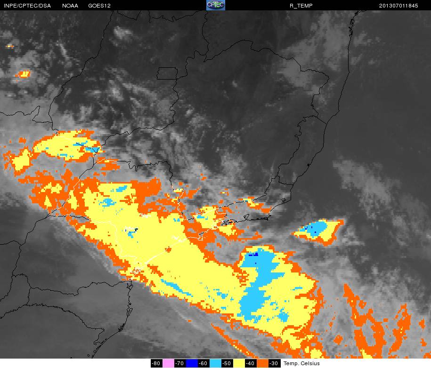Click the -50 legend value
Screen dimensions: 431x368
pyautogui.click(x=227, y=363)
